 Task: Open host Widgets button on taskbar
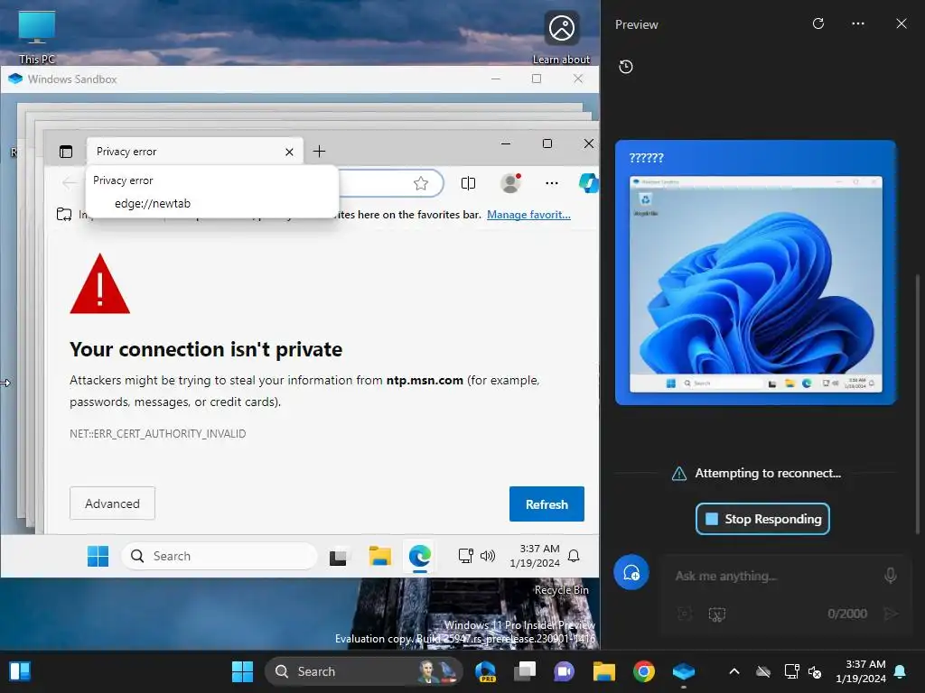(x=20, y=671)
